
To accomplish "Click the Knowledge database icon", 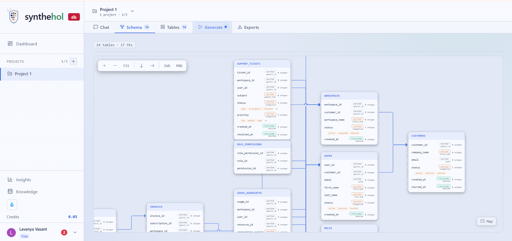I will [x=10, y=191].
